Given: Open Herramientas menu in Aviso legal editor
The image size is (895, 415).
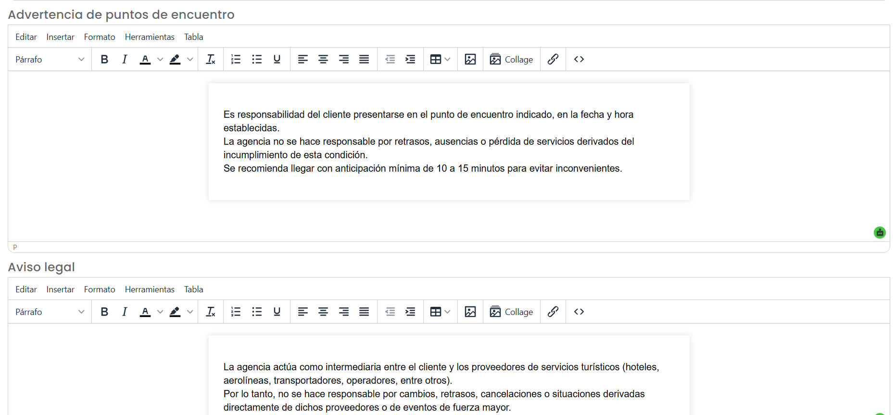Looking at the screenshot, I should pos(150,289).
